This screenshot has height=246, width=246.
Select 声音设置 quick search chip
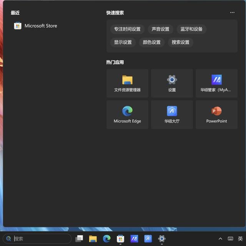click(x=160, y=29)
